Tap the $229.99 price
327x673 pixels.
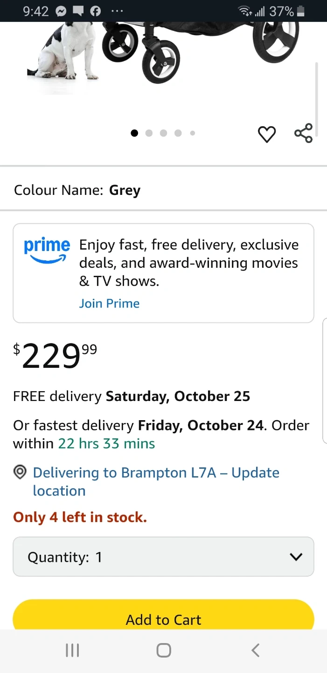pos(55,355)
